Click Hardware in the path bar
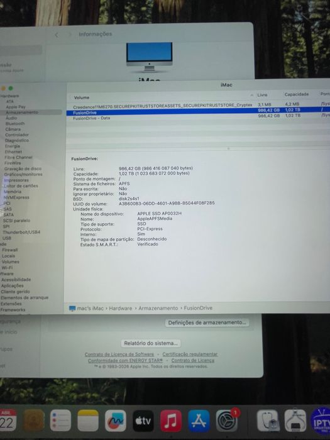 click(x=121, y=308)
